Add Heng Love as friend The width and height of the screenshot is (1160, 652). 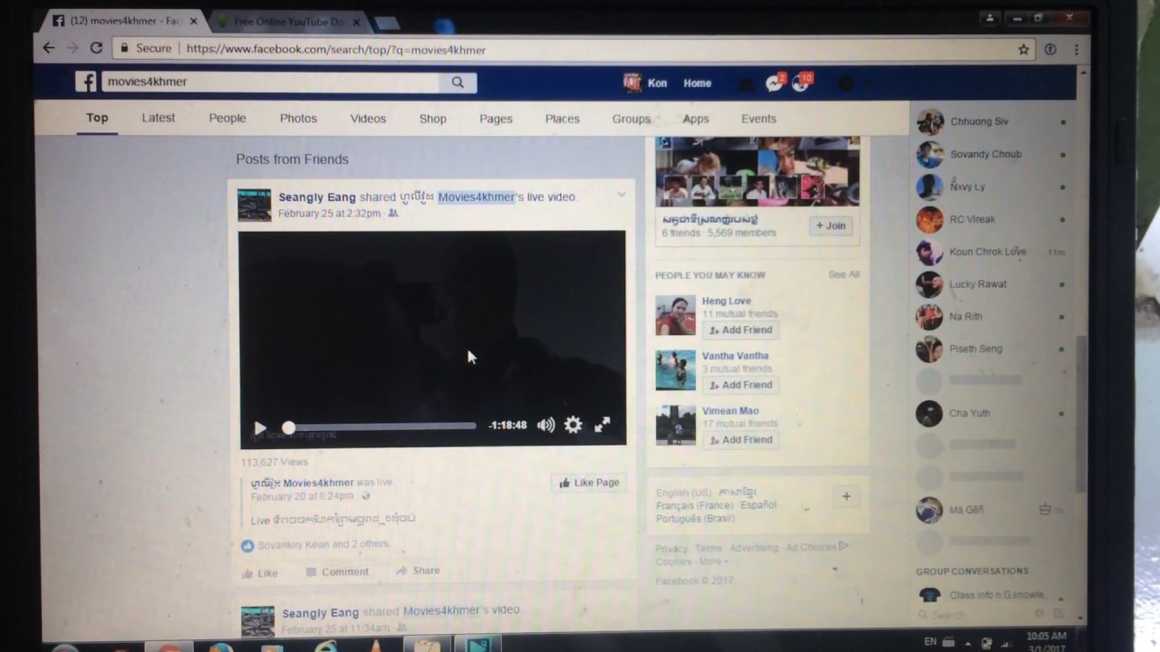coord(740,330)
